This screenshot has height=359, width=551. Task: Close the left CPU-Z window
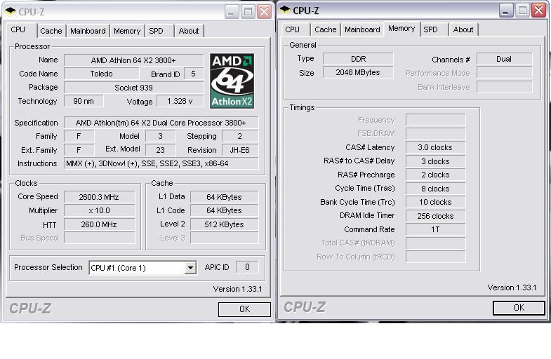click(x=264, y=12)
